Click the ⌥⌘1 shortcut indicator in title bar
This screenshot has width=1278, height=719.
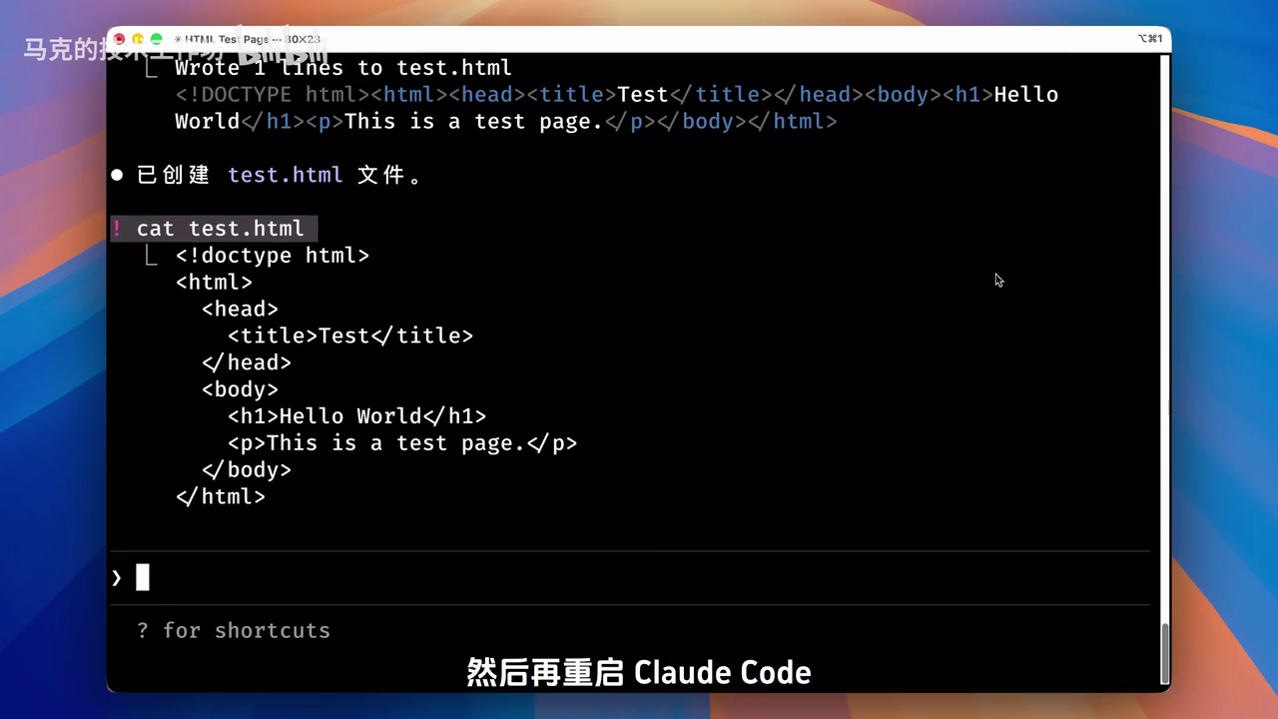pos(1150,39)
